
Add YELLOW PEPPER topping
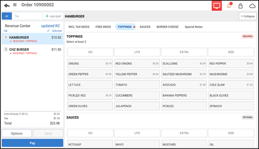(x=137, y=74)
